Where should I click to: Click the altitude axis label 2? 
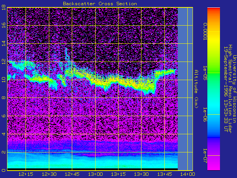(4, 152)
